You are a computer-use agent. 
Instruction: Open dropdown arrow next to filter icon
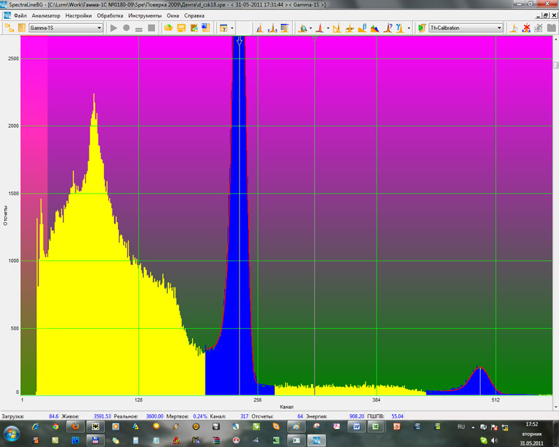tap(232, 28)
